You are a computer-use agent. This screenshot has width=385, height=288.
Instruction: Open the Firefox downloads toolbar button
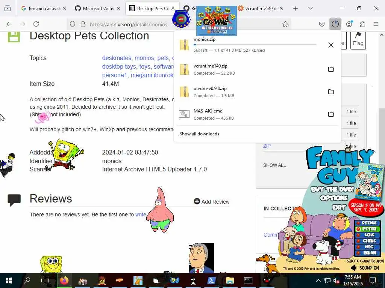pyautogui.click(x=335, y=24)
